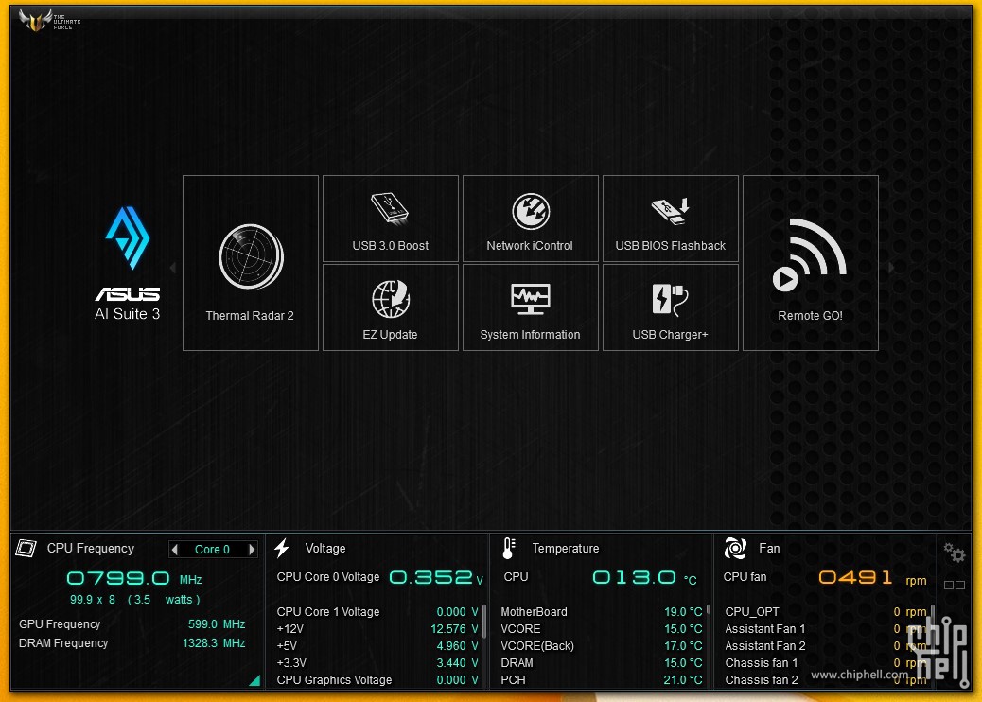Click CPU Graphics Voltage row

point(377,679)
